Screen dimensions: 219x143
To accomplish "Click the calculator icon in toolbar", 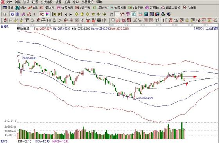I will click(146, 14).
